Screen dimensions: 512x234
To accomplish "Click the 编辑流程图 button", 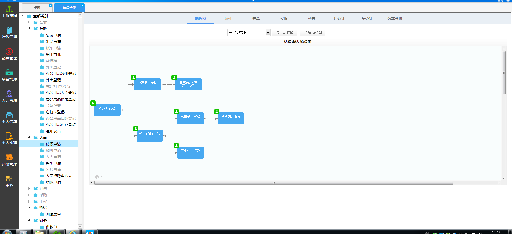I will pos(313,32).
